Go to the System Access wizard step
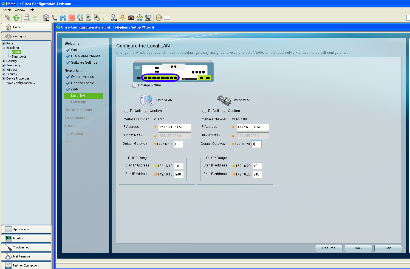 (82, 77)
